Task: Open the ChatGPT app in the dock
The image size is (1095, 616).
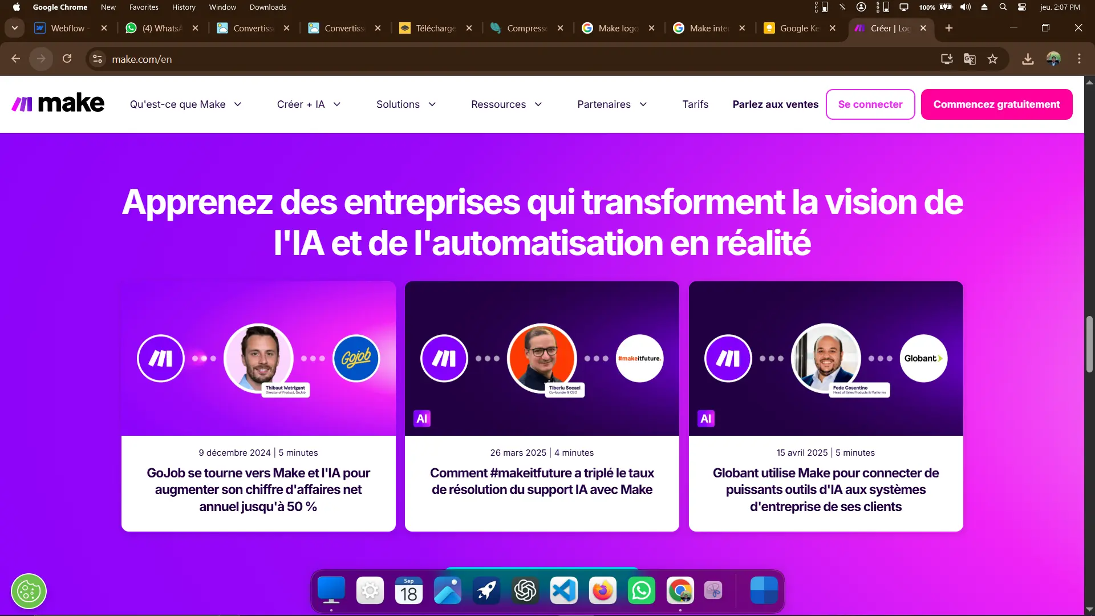Action: [525, 591]
